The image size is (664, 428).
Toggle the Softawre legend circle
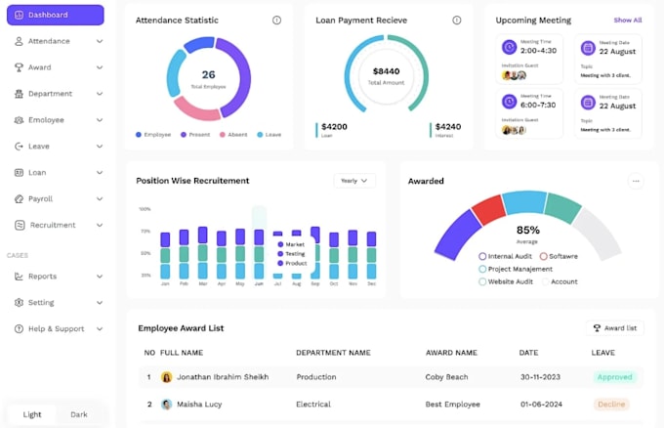543,256
